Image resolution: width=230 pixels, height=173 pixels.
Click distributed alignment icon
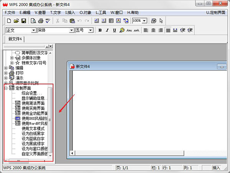pyautogui.click(x=175, y=30)
